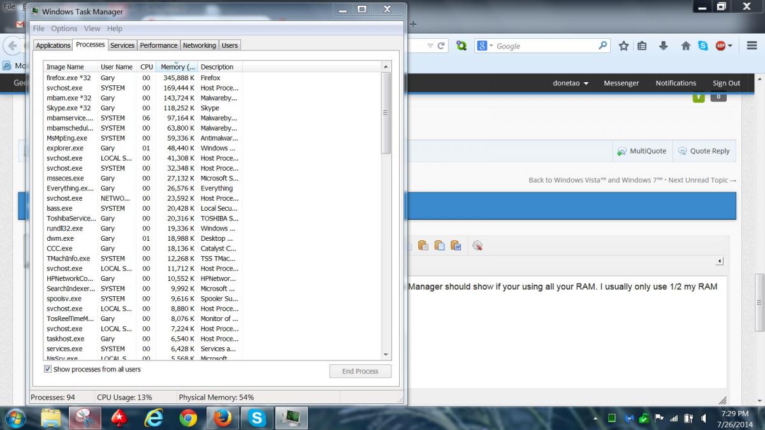Open the Notifications link
The image size is (765, 430).
[x=676, y=83]
